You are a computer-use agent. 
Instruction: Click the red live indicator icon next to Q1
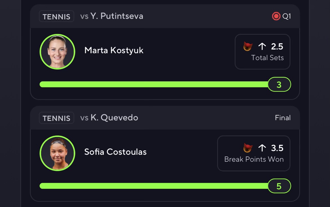[276, 16]
